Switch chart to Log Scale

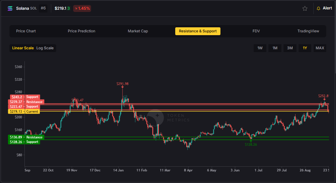click(x=45, y=48)
